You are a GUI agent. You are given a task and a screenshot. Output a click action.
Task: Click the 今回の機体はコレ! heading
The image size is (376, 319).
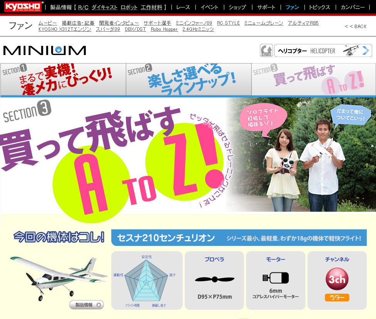59,237
